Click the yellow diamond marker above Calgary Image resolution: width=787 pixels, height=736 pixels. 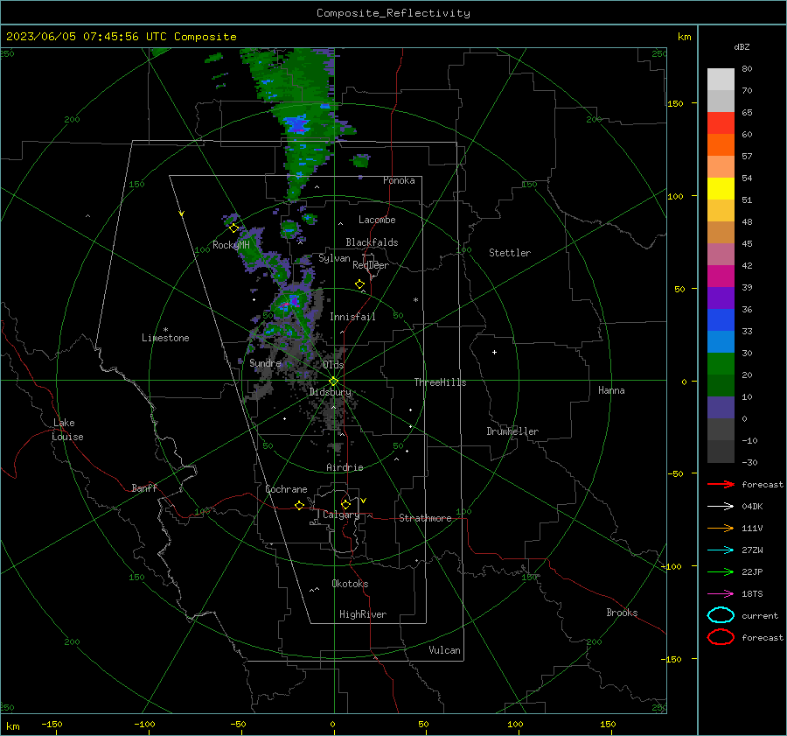(345, 504)
